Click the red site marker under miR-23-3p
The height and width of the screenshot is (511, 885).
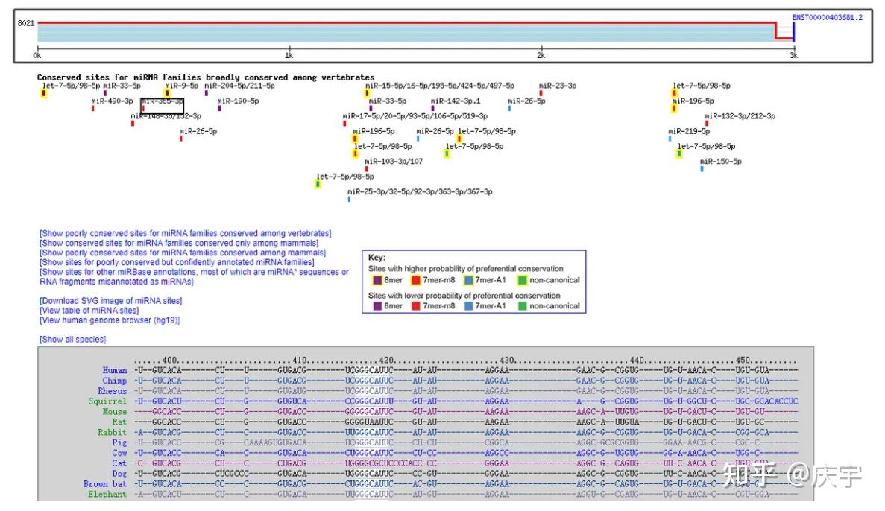pos(541,93)
